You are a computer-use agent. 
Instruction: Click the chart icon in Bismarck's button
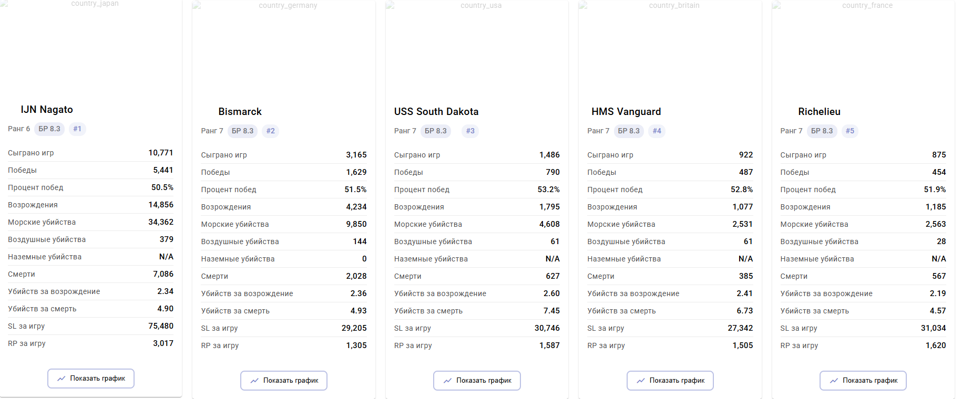pyautogui.click(x=254, y=381)
